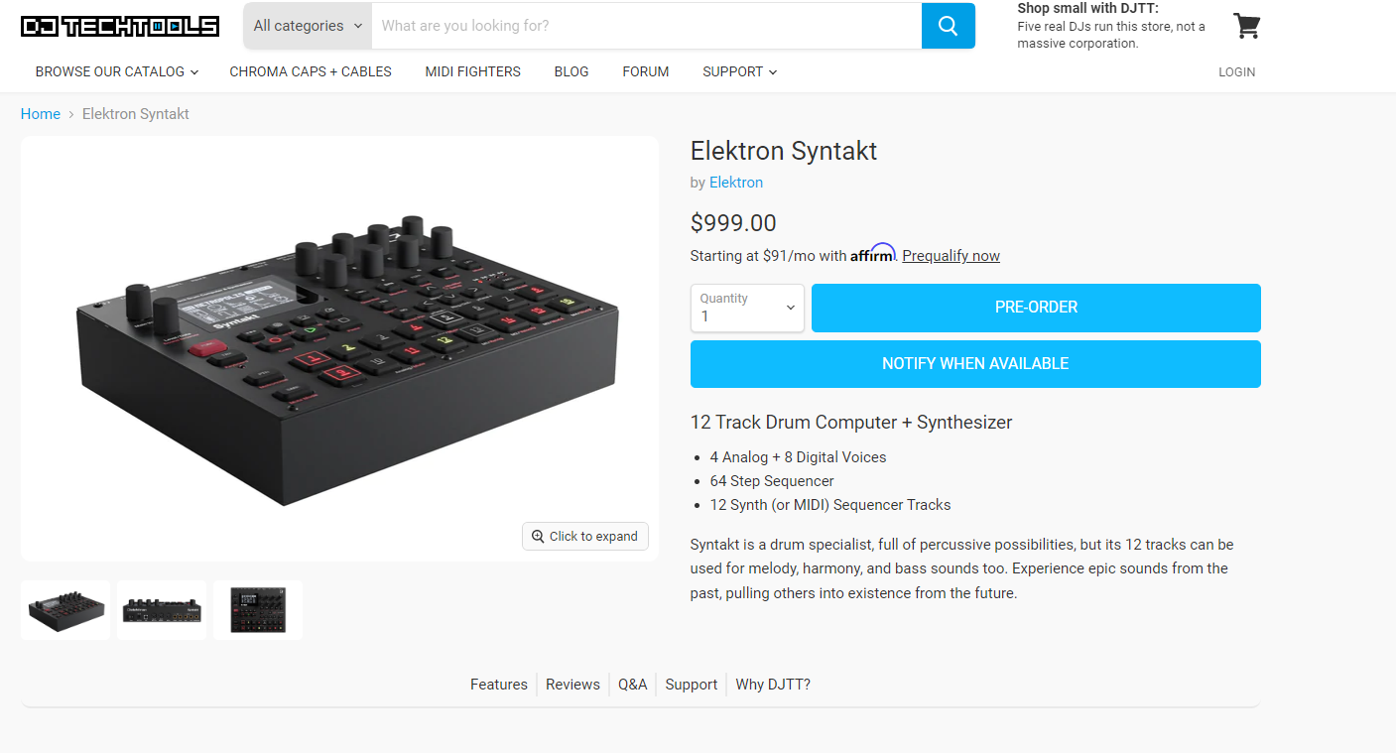Open the MIDI Fighters menu item
This screenshot has width=1396, height=753.
[x=472, y=71]
